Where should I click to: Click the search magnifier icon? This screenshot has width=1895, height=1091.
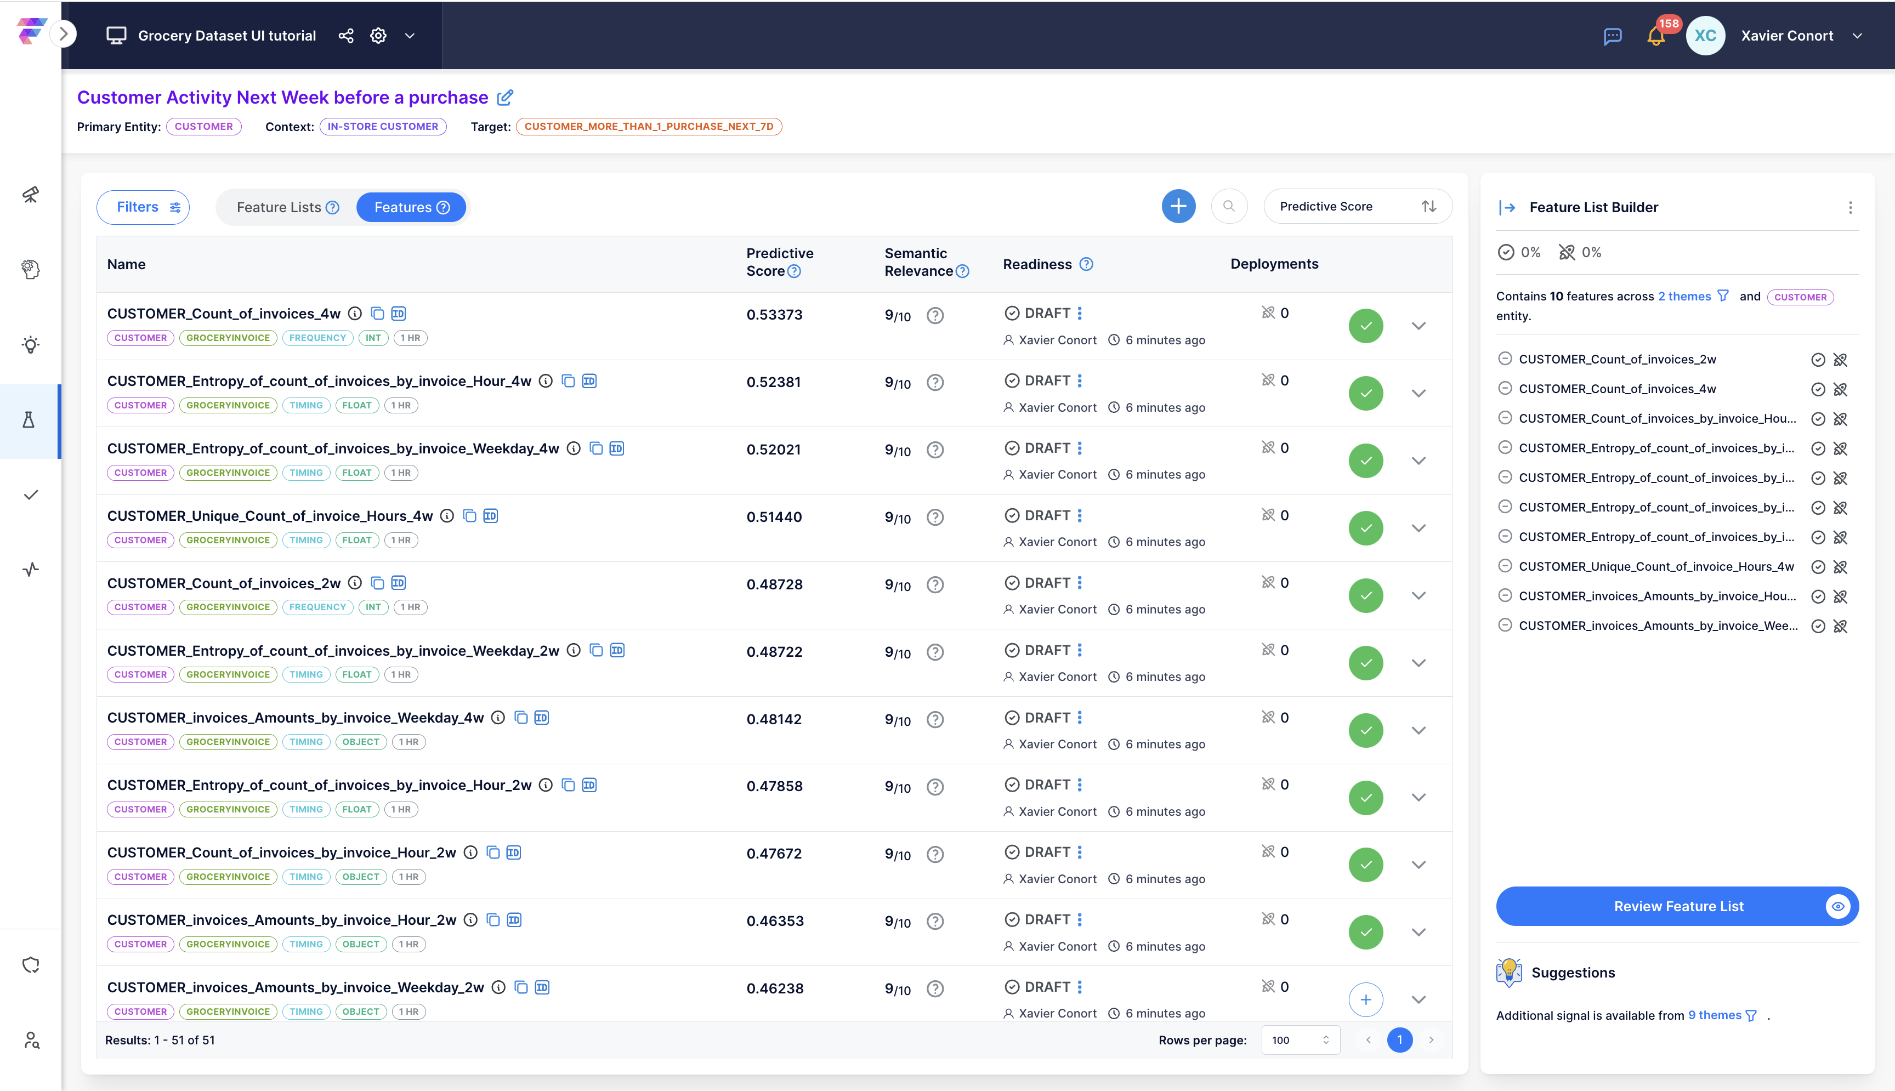click(x=1229, y=206)
